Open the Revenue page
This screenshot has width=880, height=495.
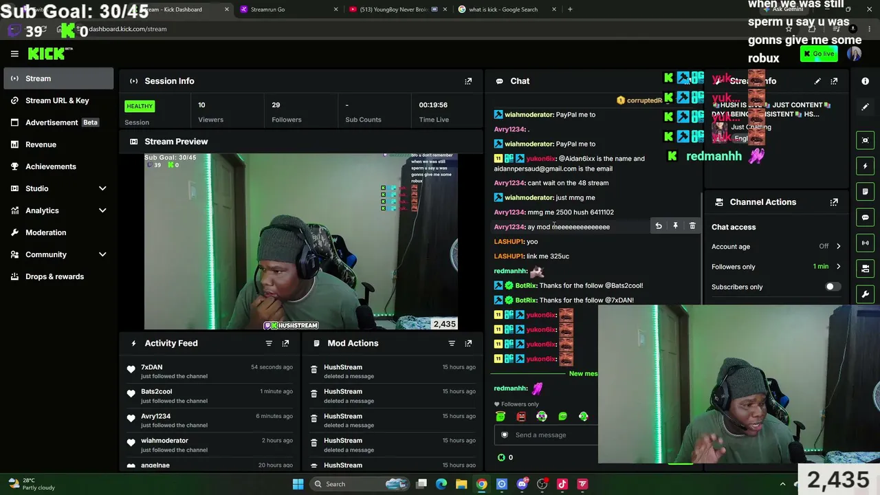click(x=58, y=144)
